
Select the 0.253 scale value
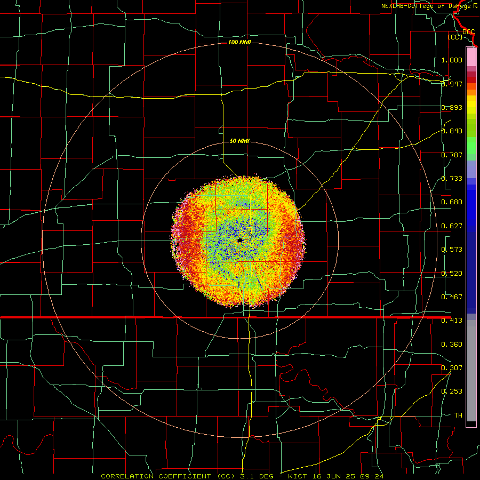click(452, 391)
